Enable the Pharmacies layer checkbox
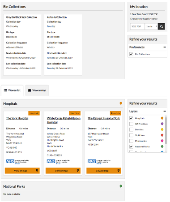This screenshot has width=170, height=202. (x=131, y=141)
